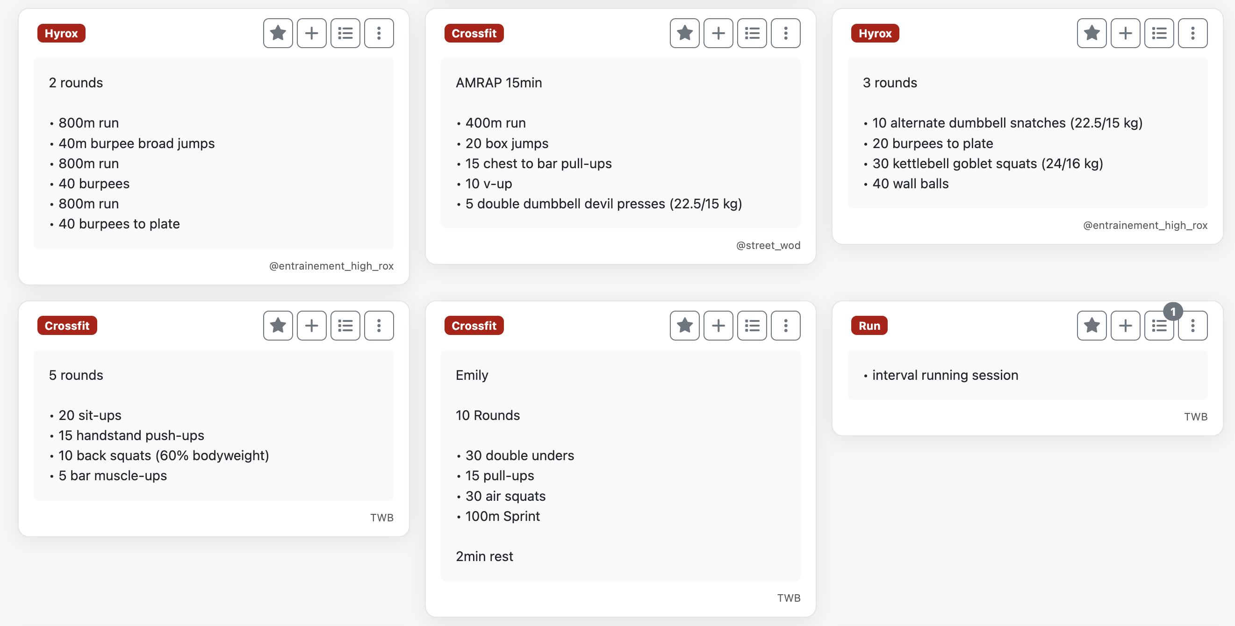Star the 2 rounds Hyrox workout
The height and width of the screenshot is (626, 1235).
point(278,34)
